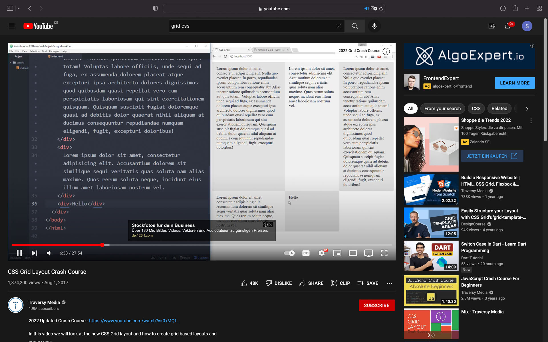Open overlay ad info icon
548x342 pixels.
point(266,225)
